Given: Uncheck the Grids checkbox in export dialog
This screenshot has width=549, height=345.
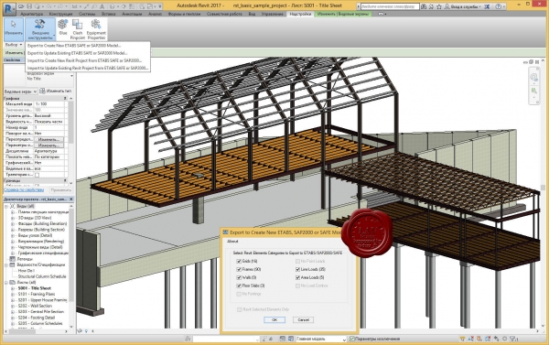Looking at the screenshot, I should tap(239, 262).
